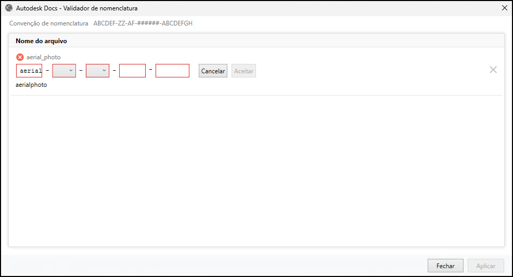
Task: Click the Fechar button
Action: (445, 266)
